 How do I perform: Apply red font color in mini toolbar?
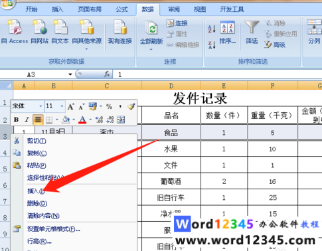click(x=82, y=120)
